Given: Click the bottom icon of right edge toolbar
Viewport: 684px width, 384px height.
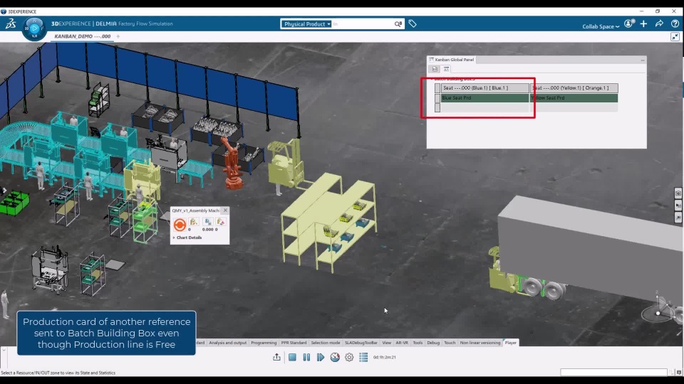Looking at the screenshot, I should (x=678, y=217).
